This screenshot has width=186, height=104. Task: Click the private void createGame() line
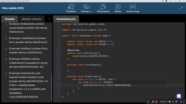point(84,65)
